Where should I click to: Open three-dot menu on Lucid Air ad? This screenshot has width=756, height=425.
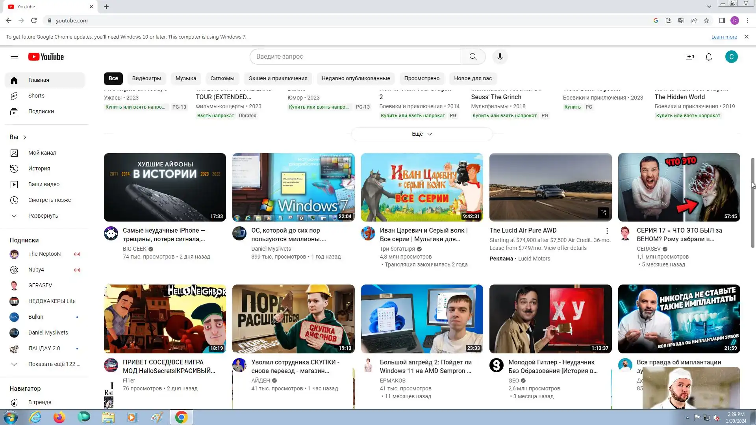coord(607,231)
